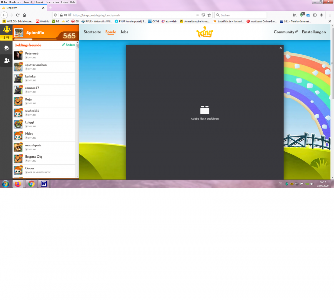Open the notifications bell sidebar icon
This screenshot has height=300, width=334.
7,48
